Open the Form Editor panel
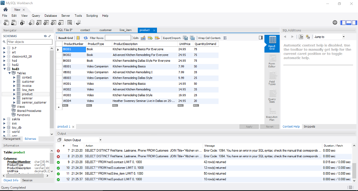358x191 pixels. click(x=272, y=61)
